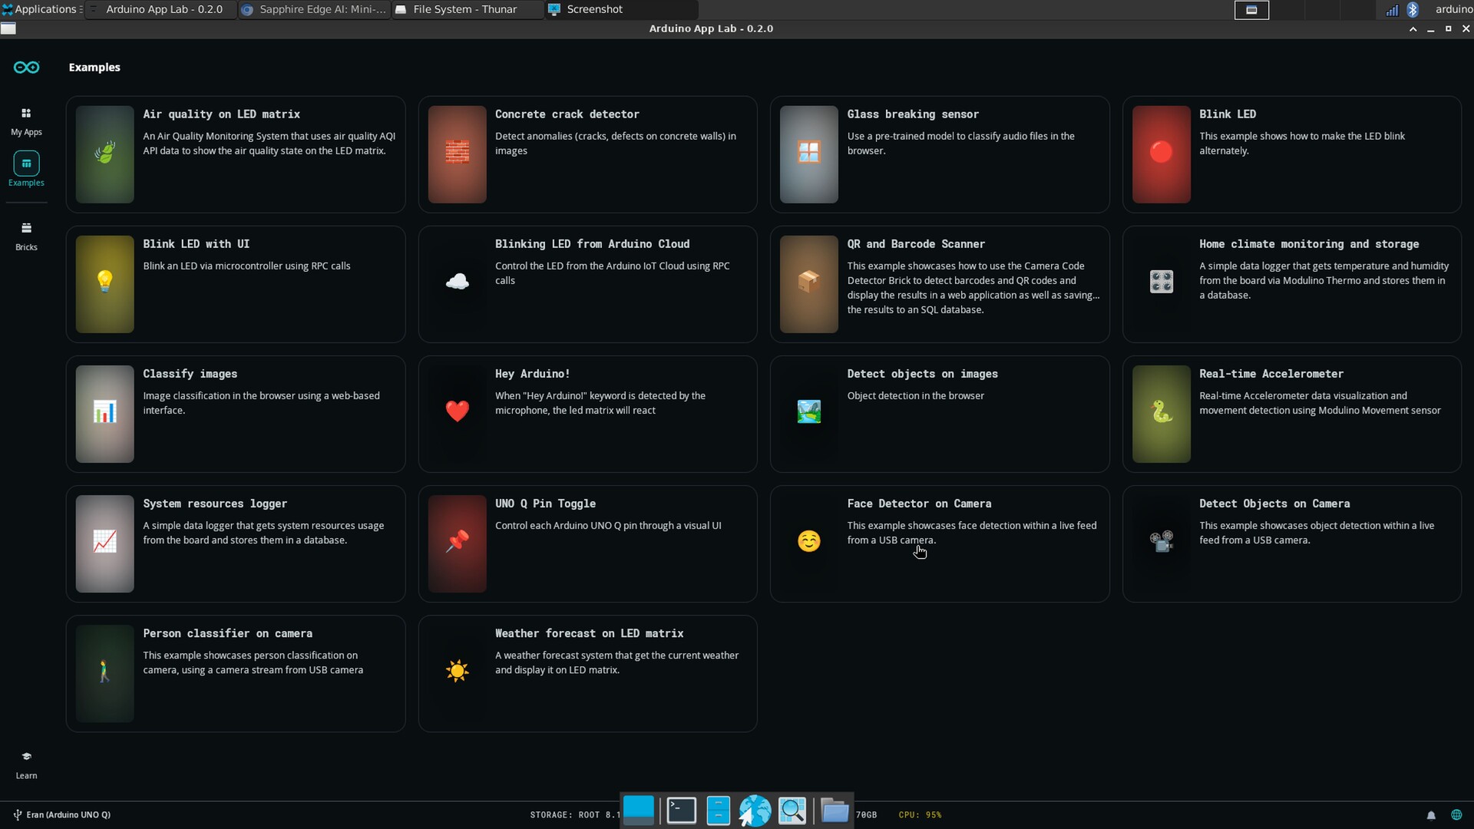Open Blink LED red thumbnail

point(1161,154)
